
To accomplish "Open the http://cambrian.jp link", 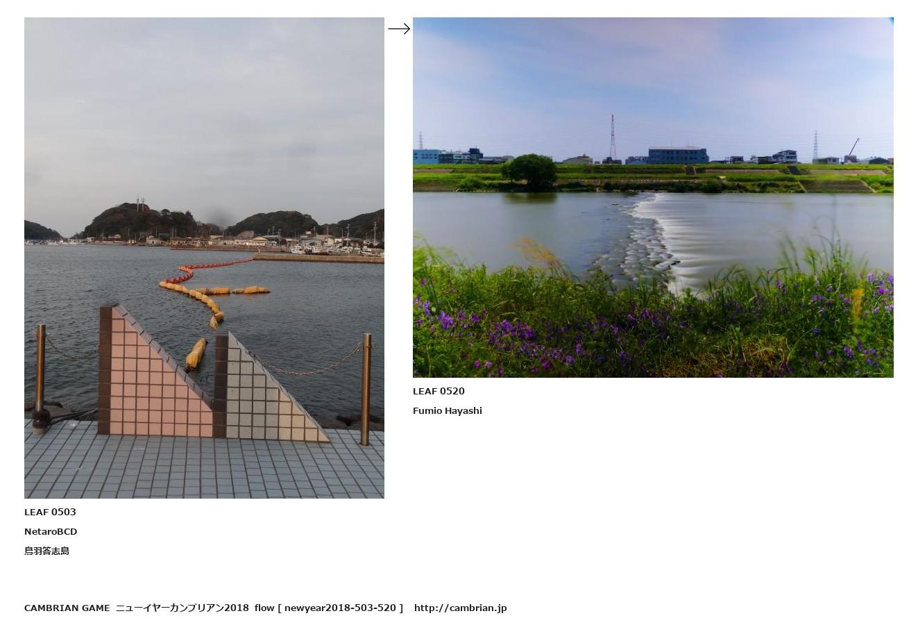I will coord(461,608).
